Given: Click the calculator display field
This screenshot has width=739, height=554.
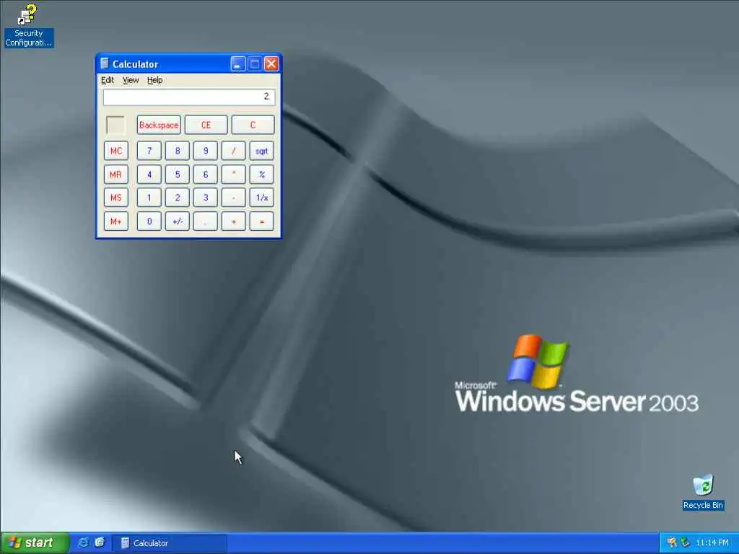Looking at the screenshot, I should point(189,97).
